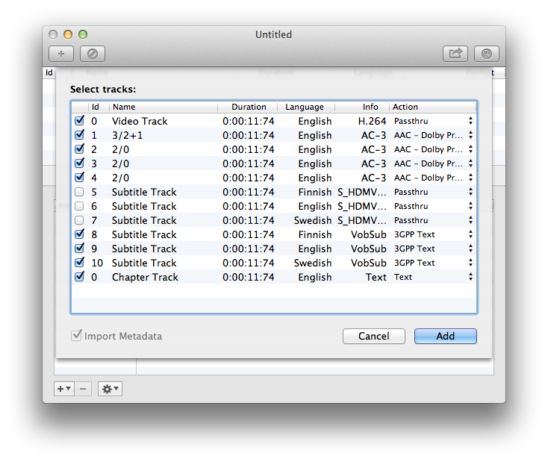This screenshot has height=462, width=548.
Task: Click 'Finnish' language in subtitle track 8
Action: [315, 234]
